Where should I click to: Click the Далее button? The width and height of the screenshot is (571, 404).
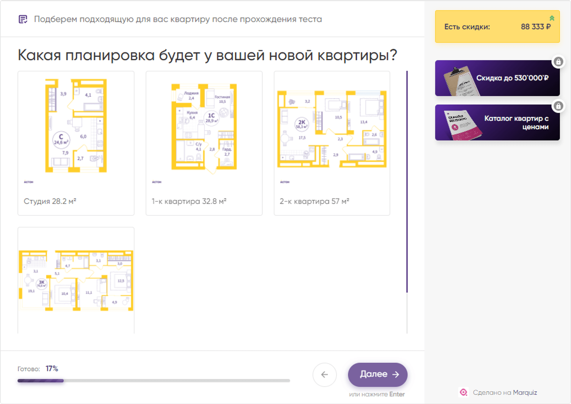coord(377,374)
